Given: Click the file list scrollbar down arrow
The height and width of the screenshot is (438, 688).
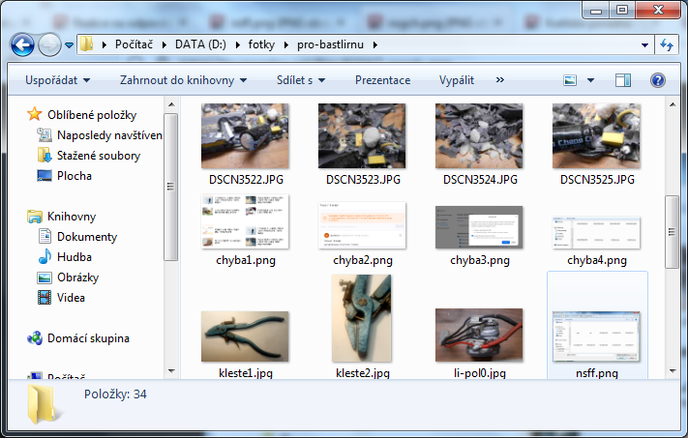Looking at the screenshot, I should tap(673, 371).
